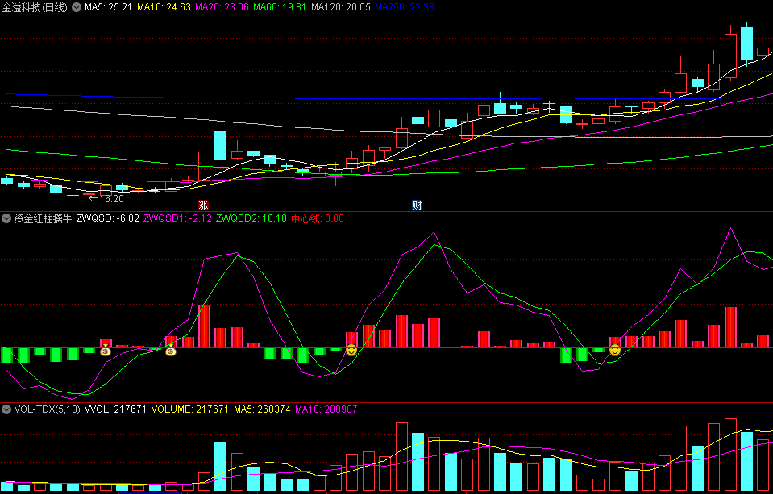Expand the 资金红柱擒牛 indicator menu chevron

6,218
